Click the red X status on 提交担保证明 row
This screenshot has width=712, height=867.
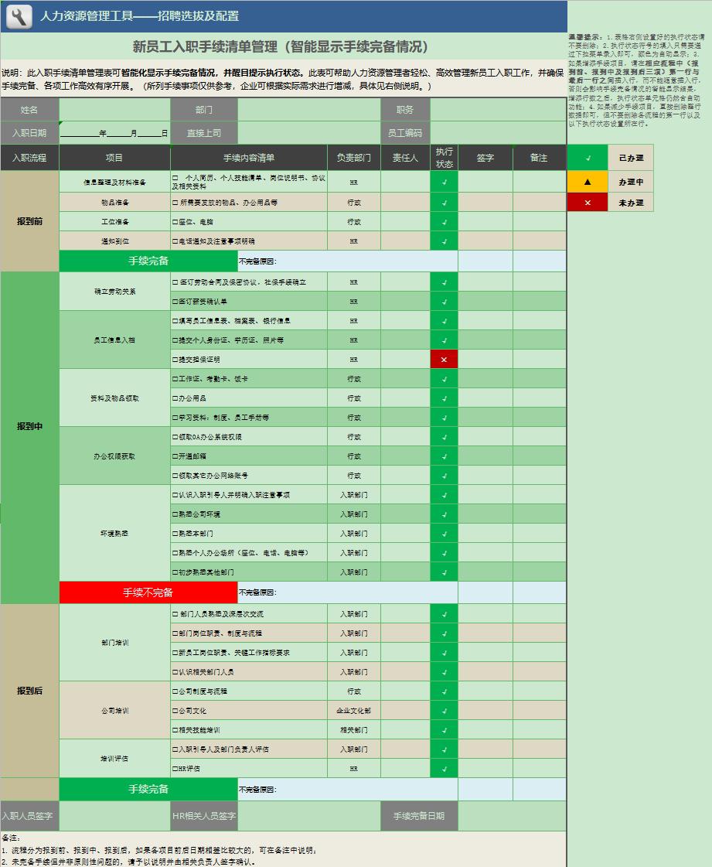tap(442, 359)
